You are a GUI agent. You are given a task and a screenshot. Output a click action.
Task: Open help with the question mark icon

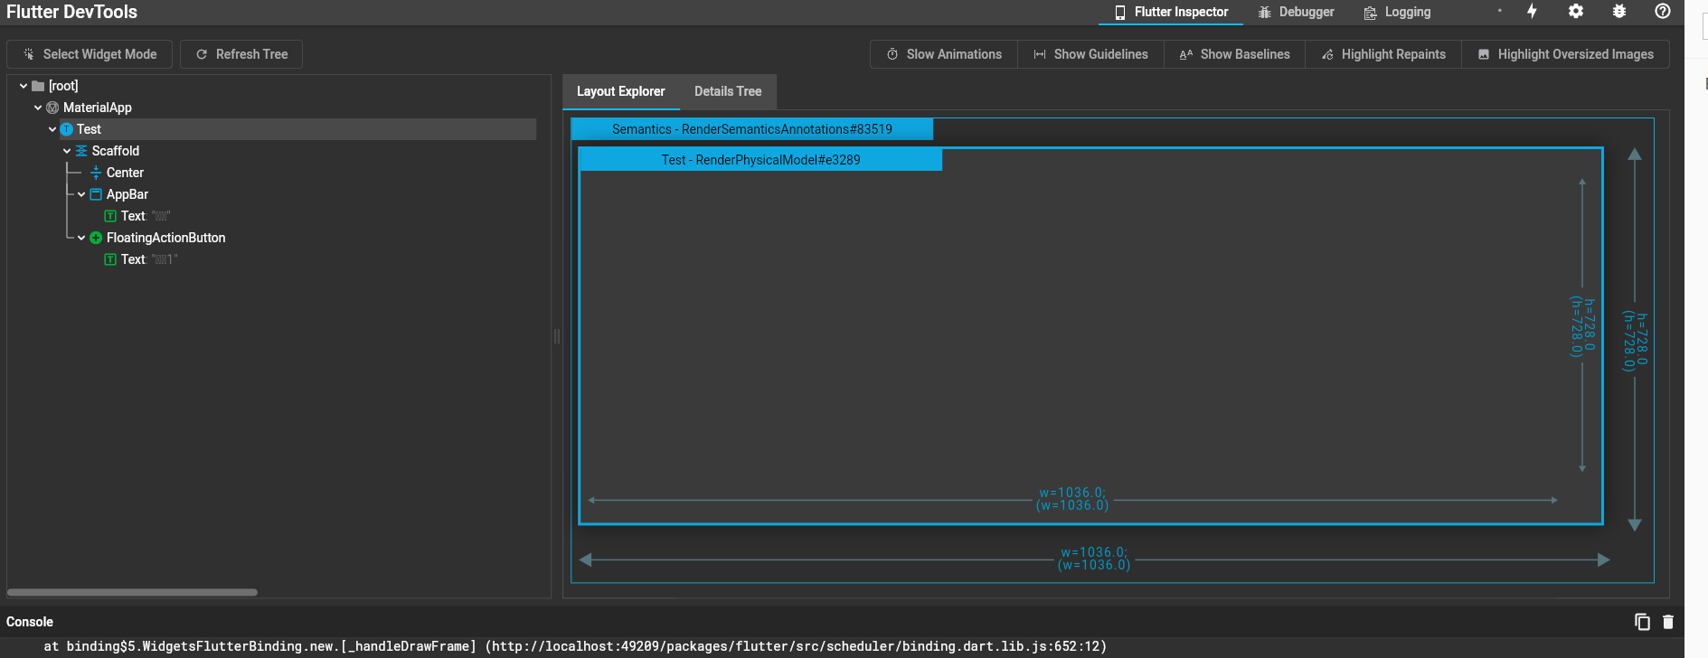point(1663,11)
